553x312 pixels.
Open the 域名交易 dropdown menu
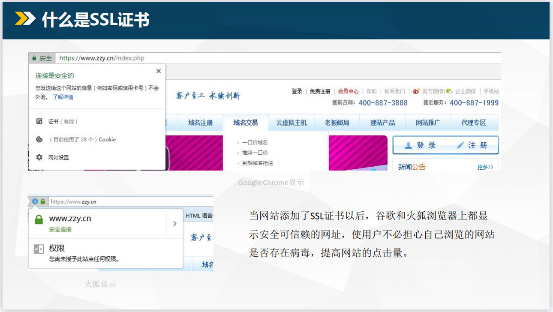pyautogui.click(x=246, y=123)
